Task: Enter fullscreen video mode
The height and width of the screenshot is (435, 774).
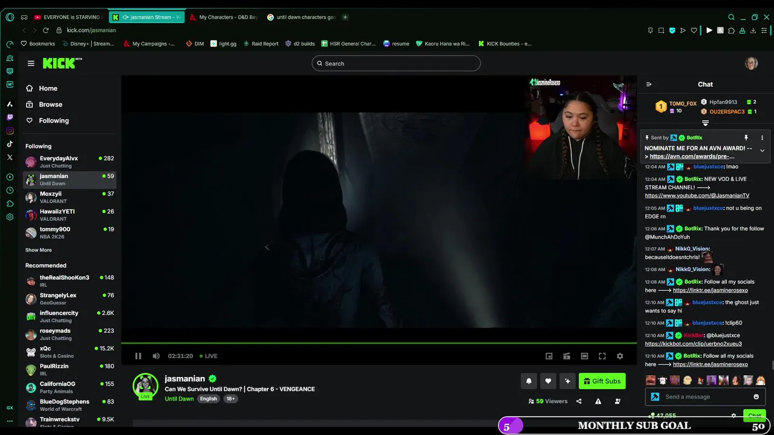Action: [x=602, y=356]
